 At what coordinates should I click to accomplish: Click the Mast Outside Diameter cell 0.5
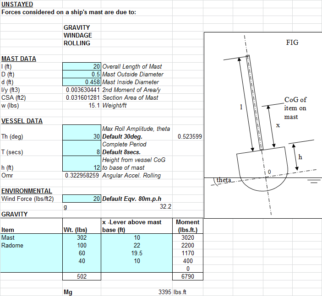tap(82, 74)
